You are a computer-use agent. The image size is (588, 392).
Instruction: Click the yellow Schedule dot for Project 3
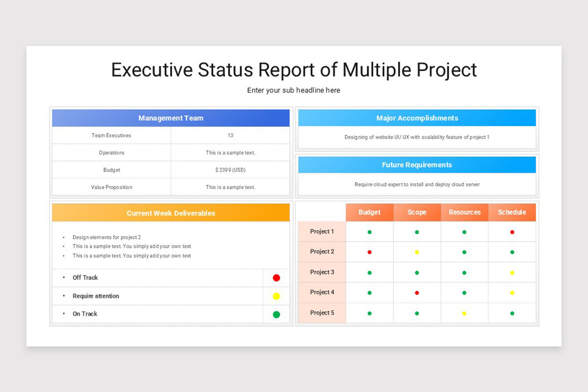512,272
